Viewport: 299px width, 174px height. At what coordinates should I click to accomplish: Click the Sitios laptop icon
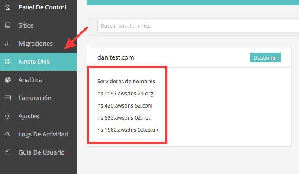pyautogui.click(x=8, y=25)
